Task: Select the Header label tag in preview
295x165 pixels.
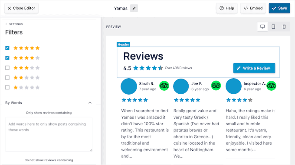Action: coord(123,44)
